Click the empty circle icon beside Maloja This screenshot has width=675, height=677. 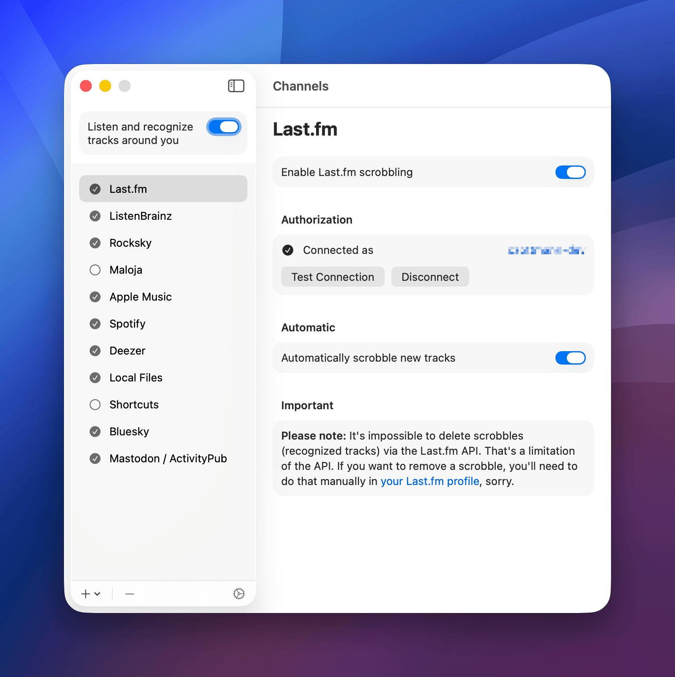[95, 270]
